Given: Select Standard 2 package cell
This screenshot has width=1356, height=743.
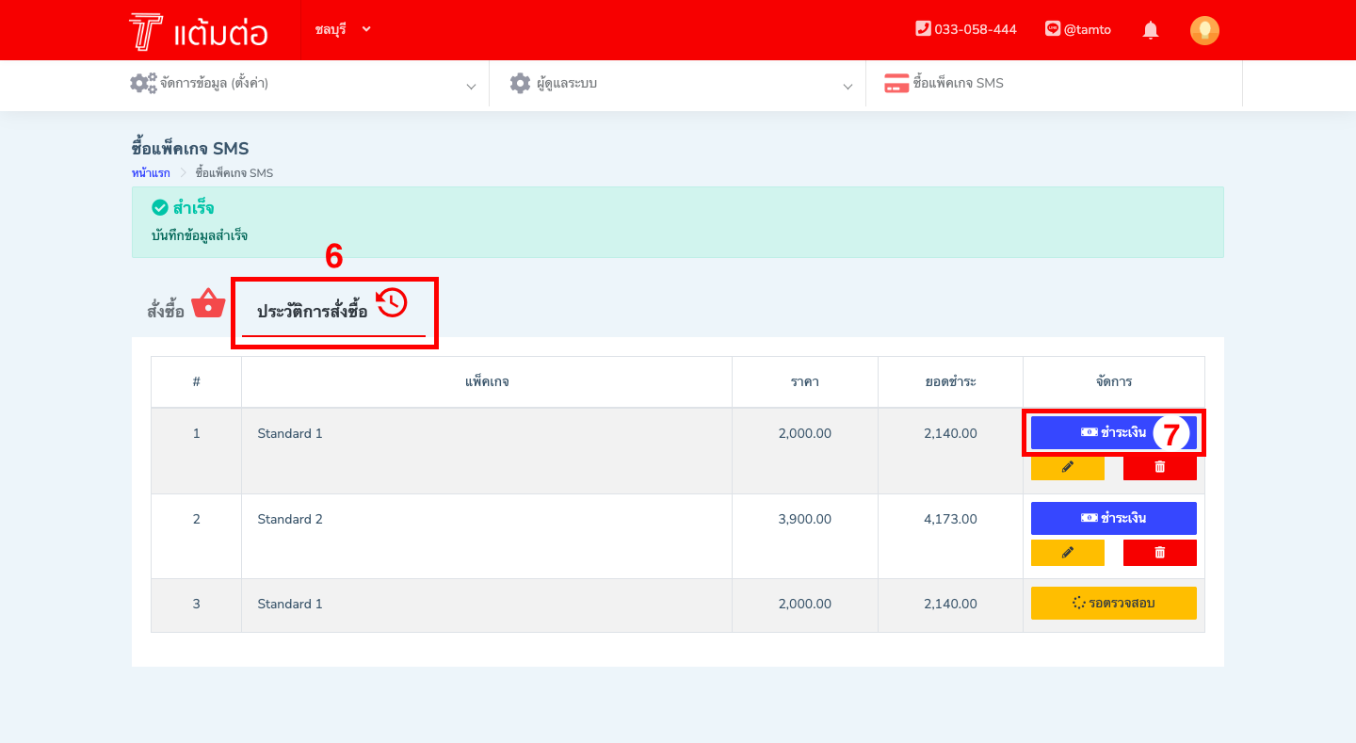Looking at the screenshot, I should 487,537.
